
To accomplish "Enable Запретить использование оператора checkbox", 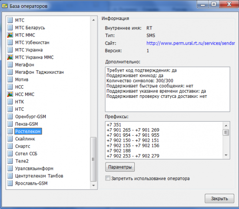I will point(108,178).
